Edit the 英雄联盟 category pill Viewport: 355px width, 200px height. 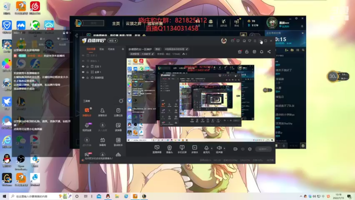point(142,54)
